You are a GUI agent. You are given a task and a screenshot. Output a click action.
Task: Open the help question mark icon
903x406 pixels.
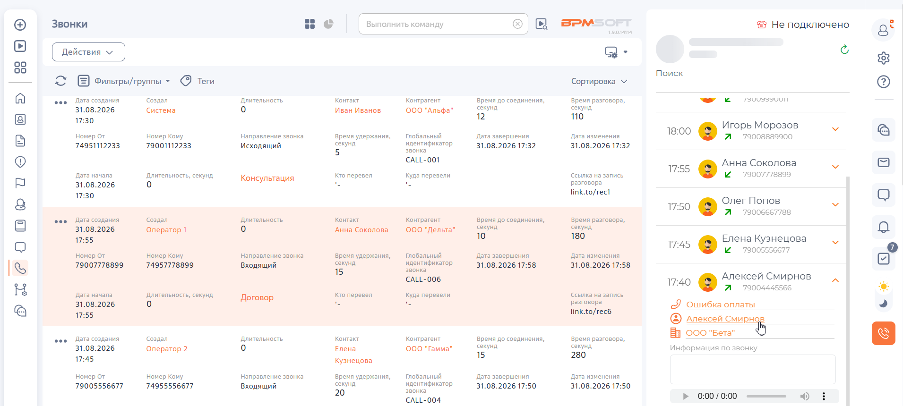point(883,82)
